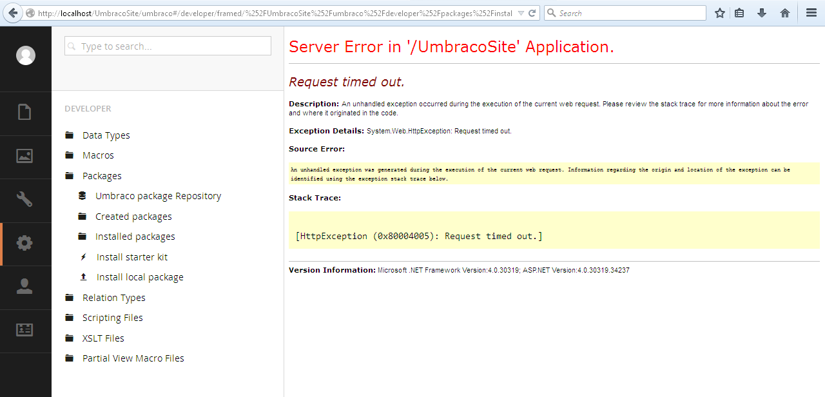Open the Settings section wrench icon
Viewport: 825px width, 397px height.
tap(24, 199)
